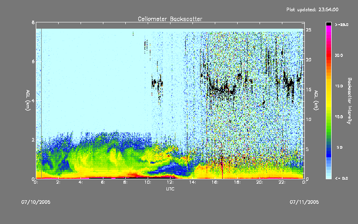Click the "15" tick on the kft axis
The height and width of the screenshot is (224, 358).
pyautogui.click(x=308, y=90)
